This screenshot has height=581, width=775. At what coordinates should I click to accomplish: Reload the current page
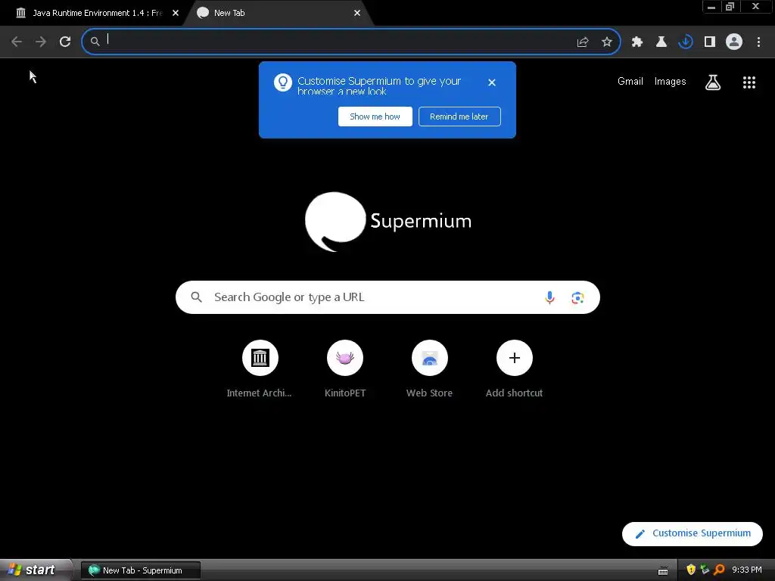[x=65, y=42]
